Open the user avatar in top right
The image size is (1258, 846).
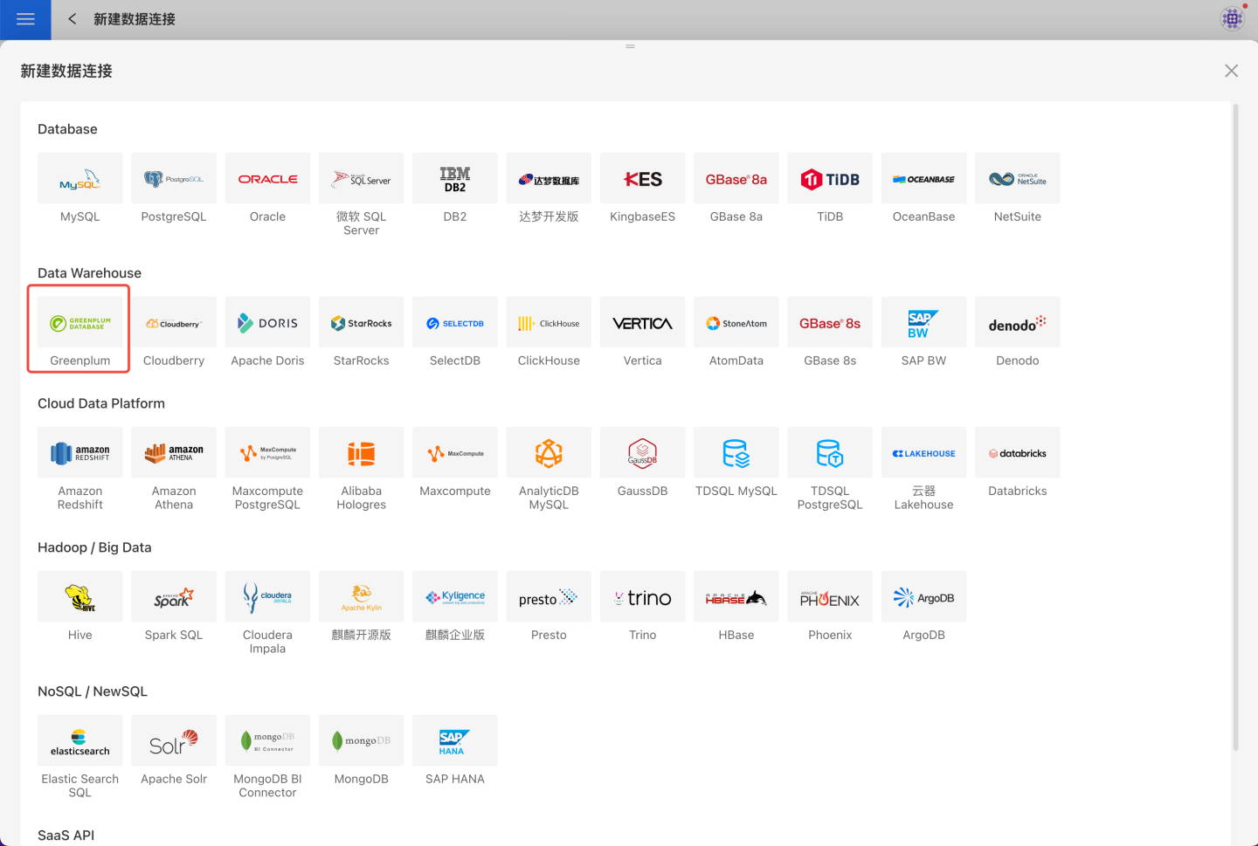coord(1232,18)
